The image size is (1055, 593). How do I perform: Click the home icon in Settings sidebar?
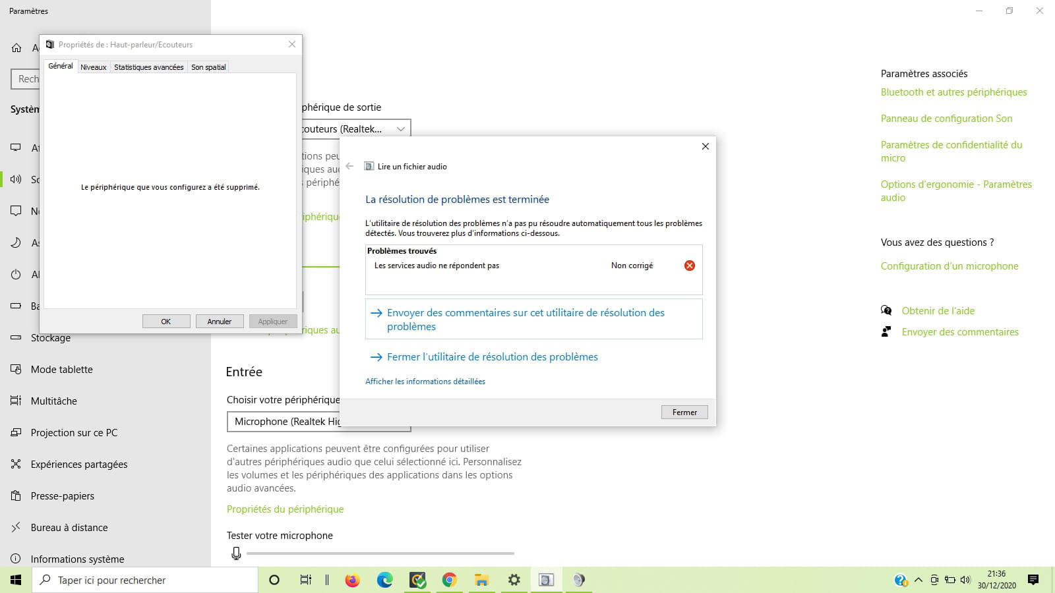16,47
